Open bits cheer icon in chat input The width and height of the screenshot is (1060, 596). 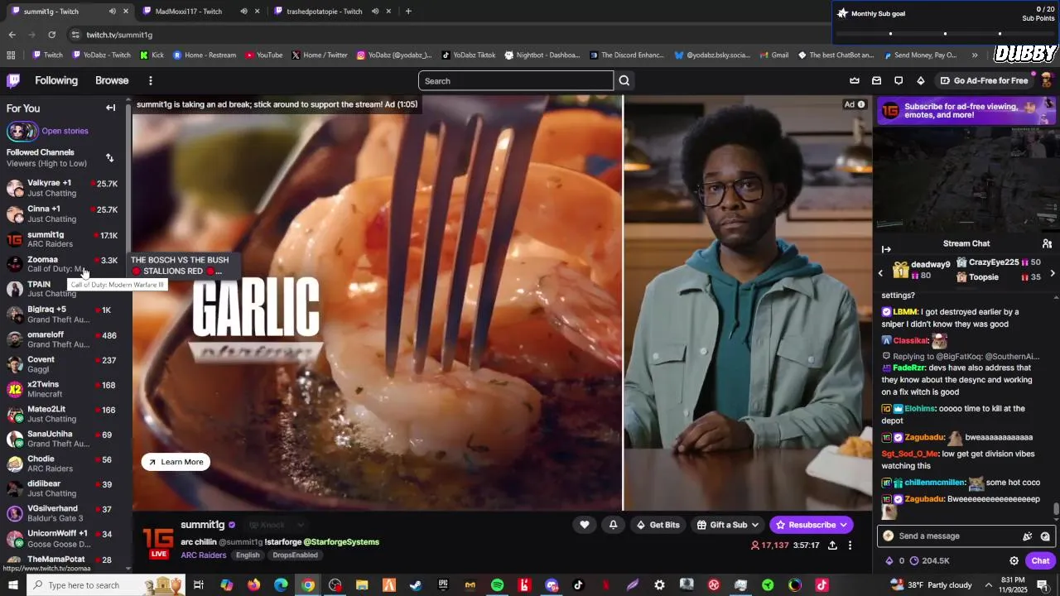[x=1028, y=536]
